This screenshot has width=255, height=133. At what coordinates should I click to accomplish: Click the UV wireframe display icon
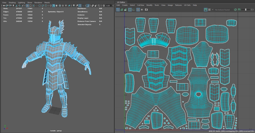(118, 10)
